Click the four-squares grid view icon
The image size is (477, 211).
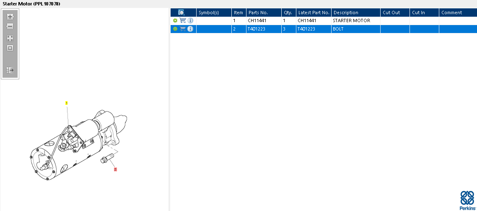10,38
